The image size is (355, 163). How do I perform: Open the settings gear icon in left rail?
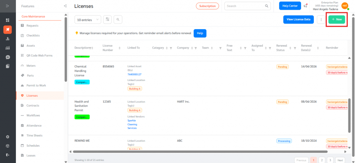tap(8, 137)
